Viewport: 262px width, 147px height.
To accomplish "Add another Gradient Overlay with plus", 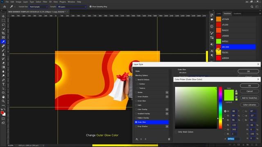I will [167, 114].
